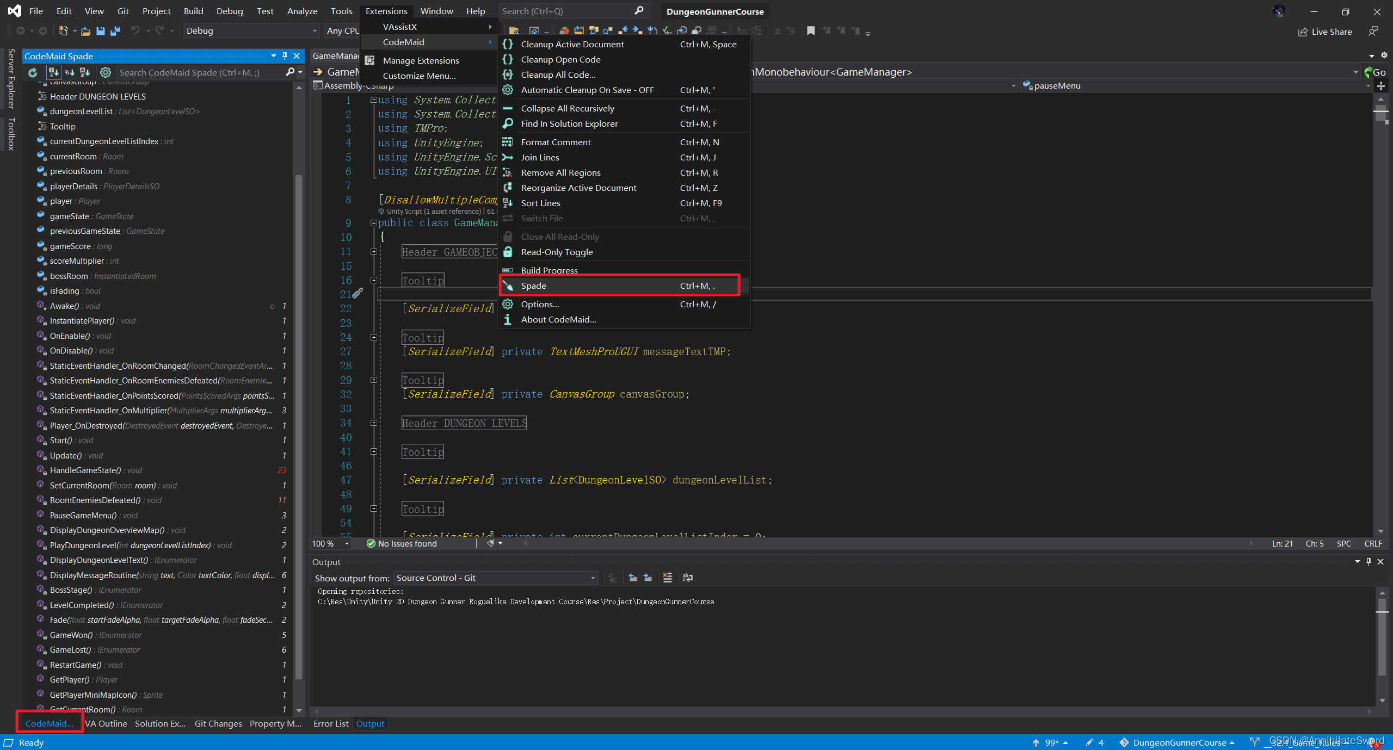Open the Git menu
Viewport: 1393px width, 750px height.
pyautogui.click(x=122, y=11)
